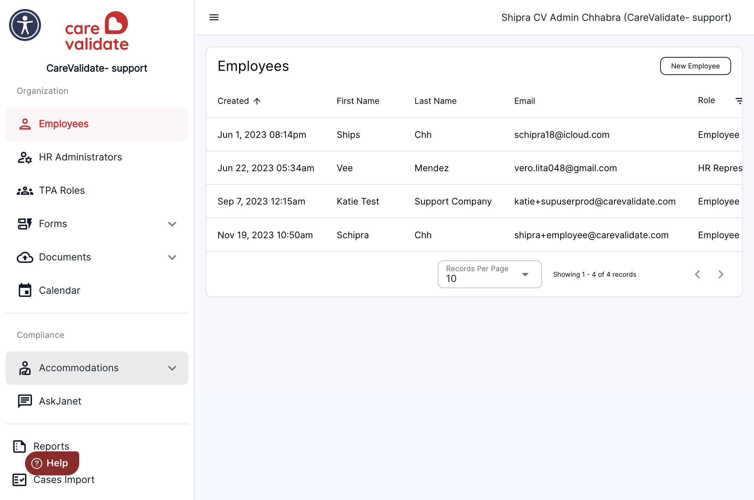The height and width of the screenshot is (500, 754).
Task: Click the Calendar icon in sidebar
Action: click(x=25, y=290)
